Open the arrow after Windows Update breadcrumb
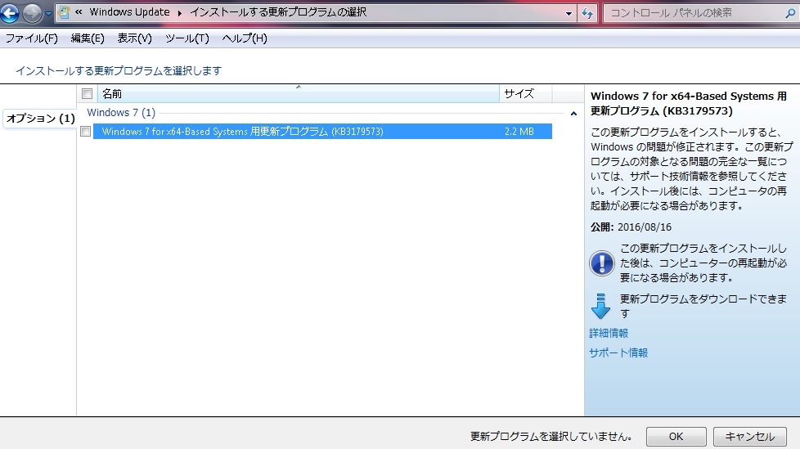Screen dimensions: 800x449 [180, 13]
